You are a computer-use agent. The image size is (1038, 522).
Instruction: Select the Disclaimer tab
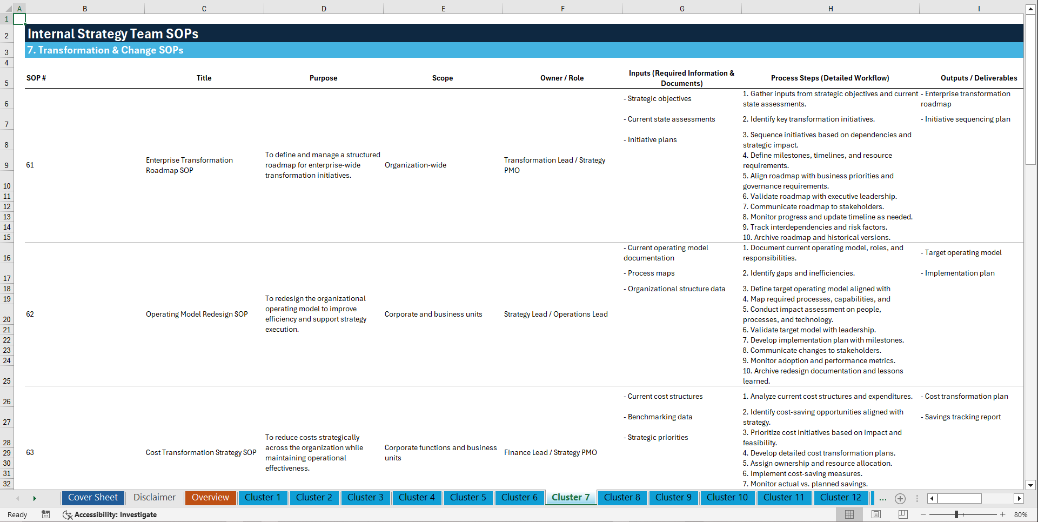(x=154, y=497)
